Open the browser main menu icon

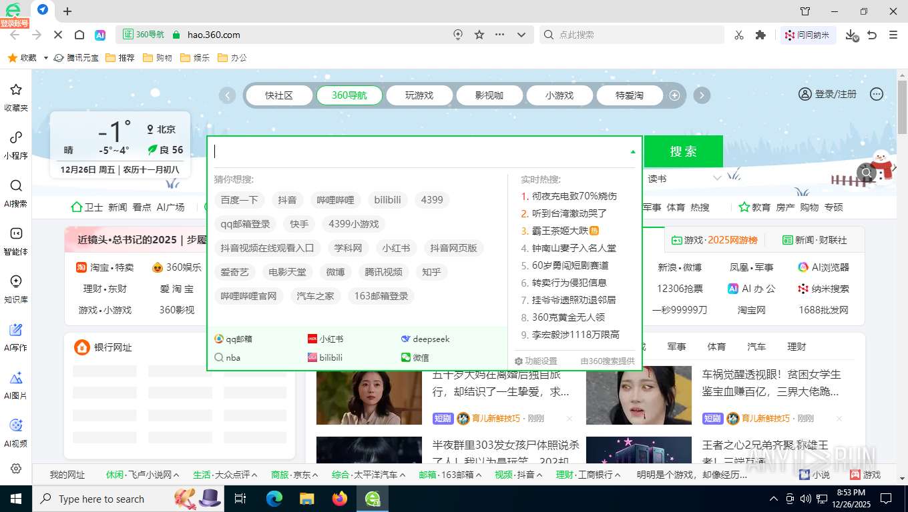coord(893,35)
